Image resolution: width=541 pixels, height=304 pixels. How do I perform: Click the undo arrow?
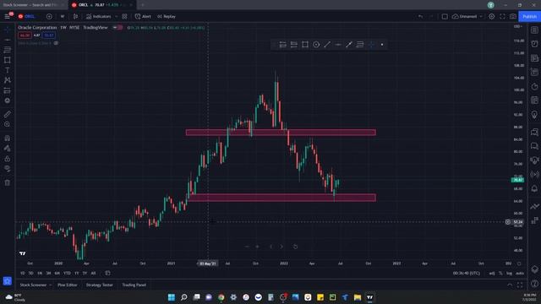click(x=420, y=16)
